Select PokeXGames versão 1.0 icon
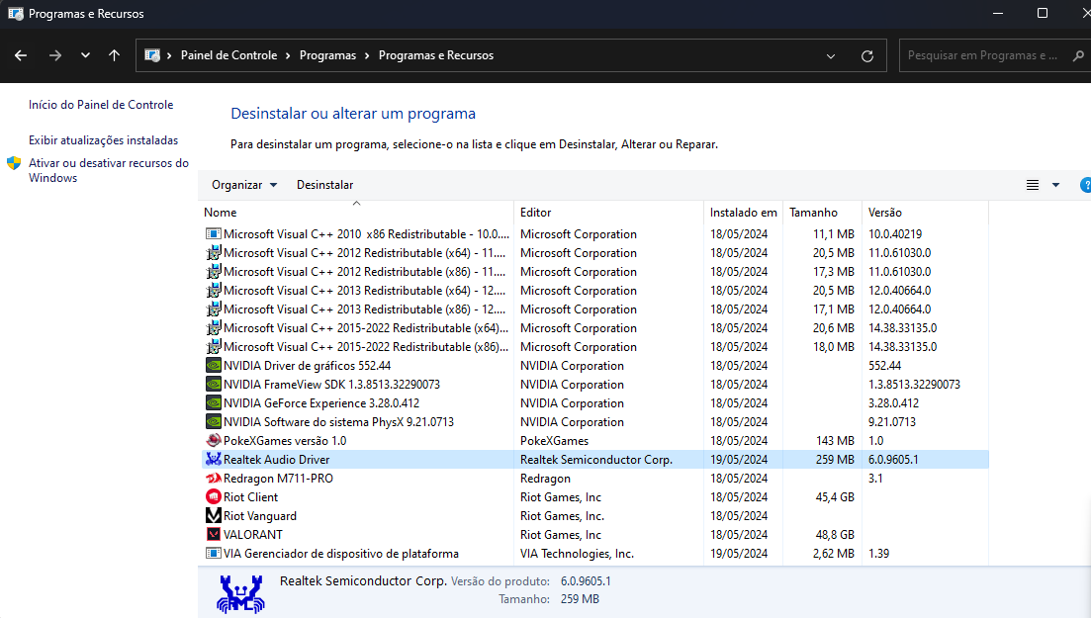 click(x=214, y=441)
